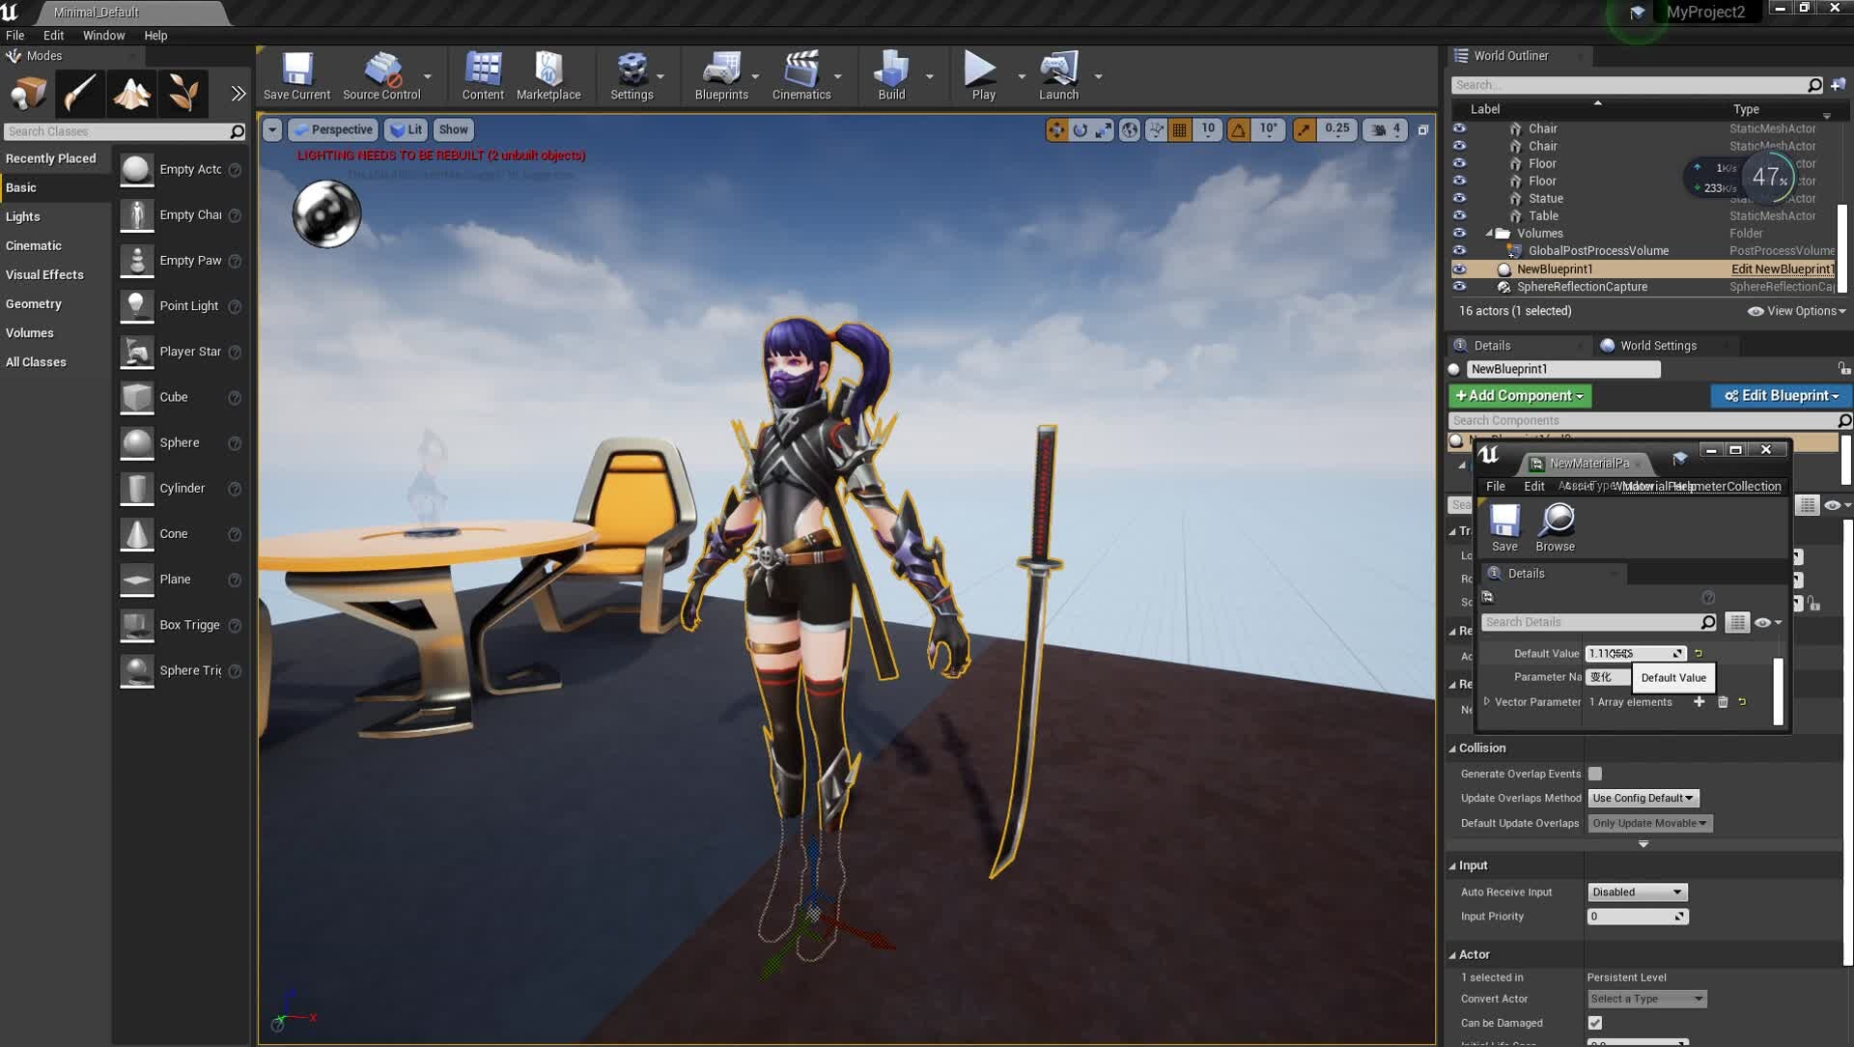Click the Search Classes input field
The width and height of the screenshot is (1854, 1047).
(x=116, y=131)
